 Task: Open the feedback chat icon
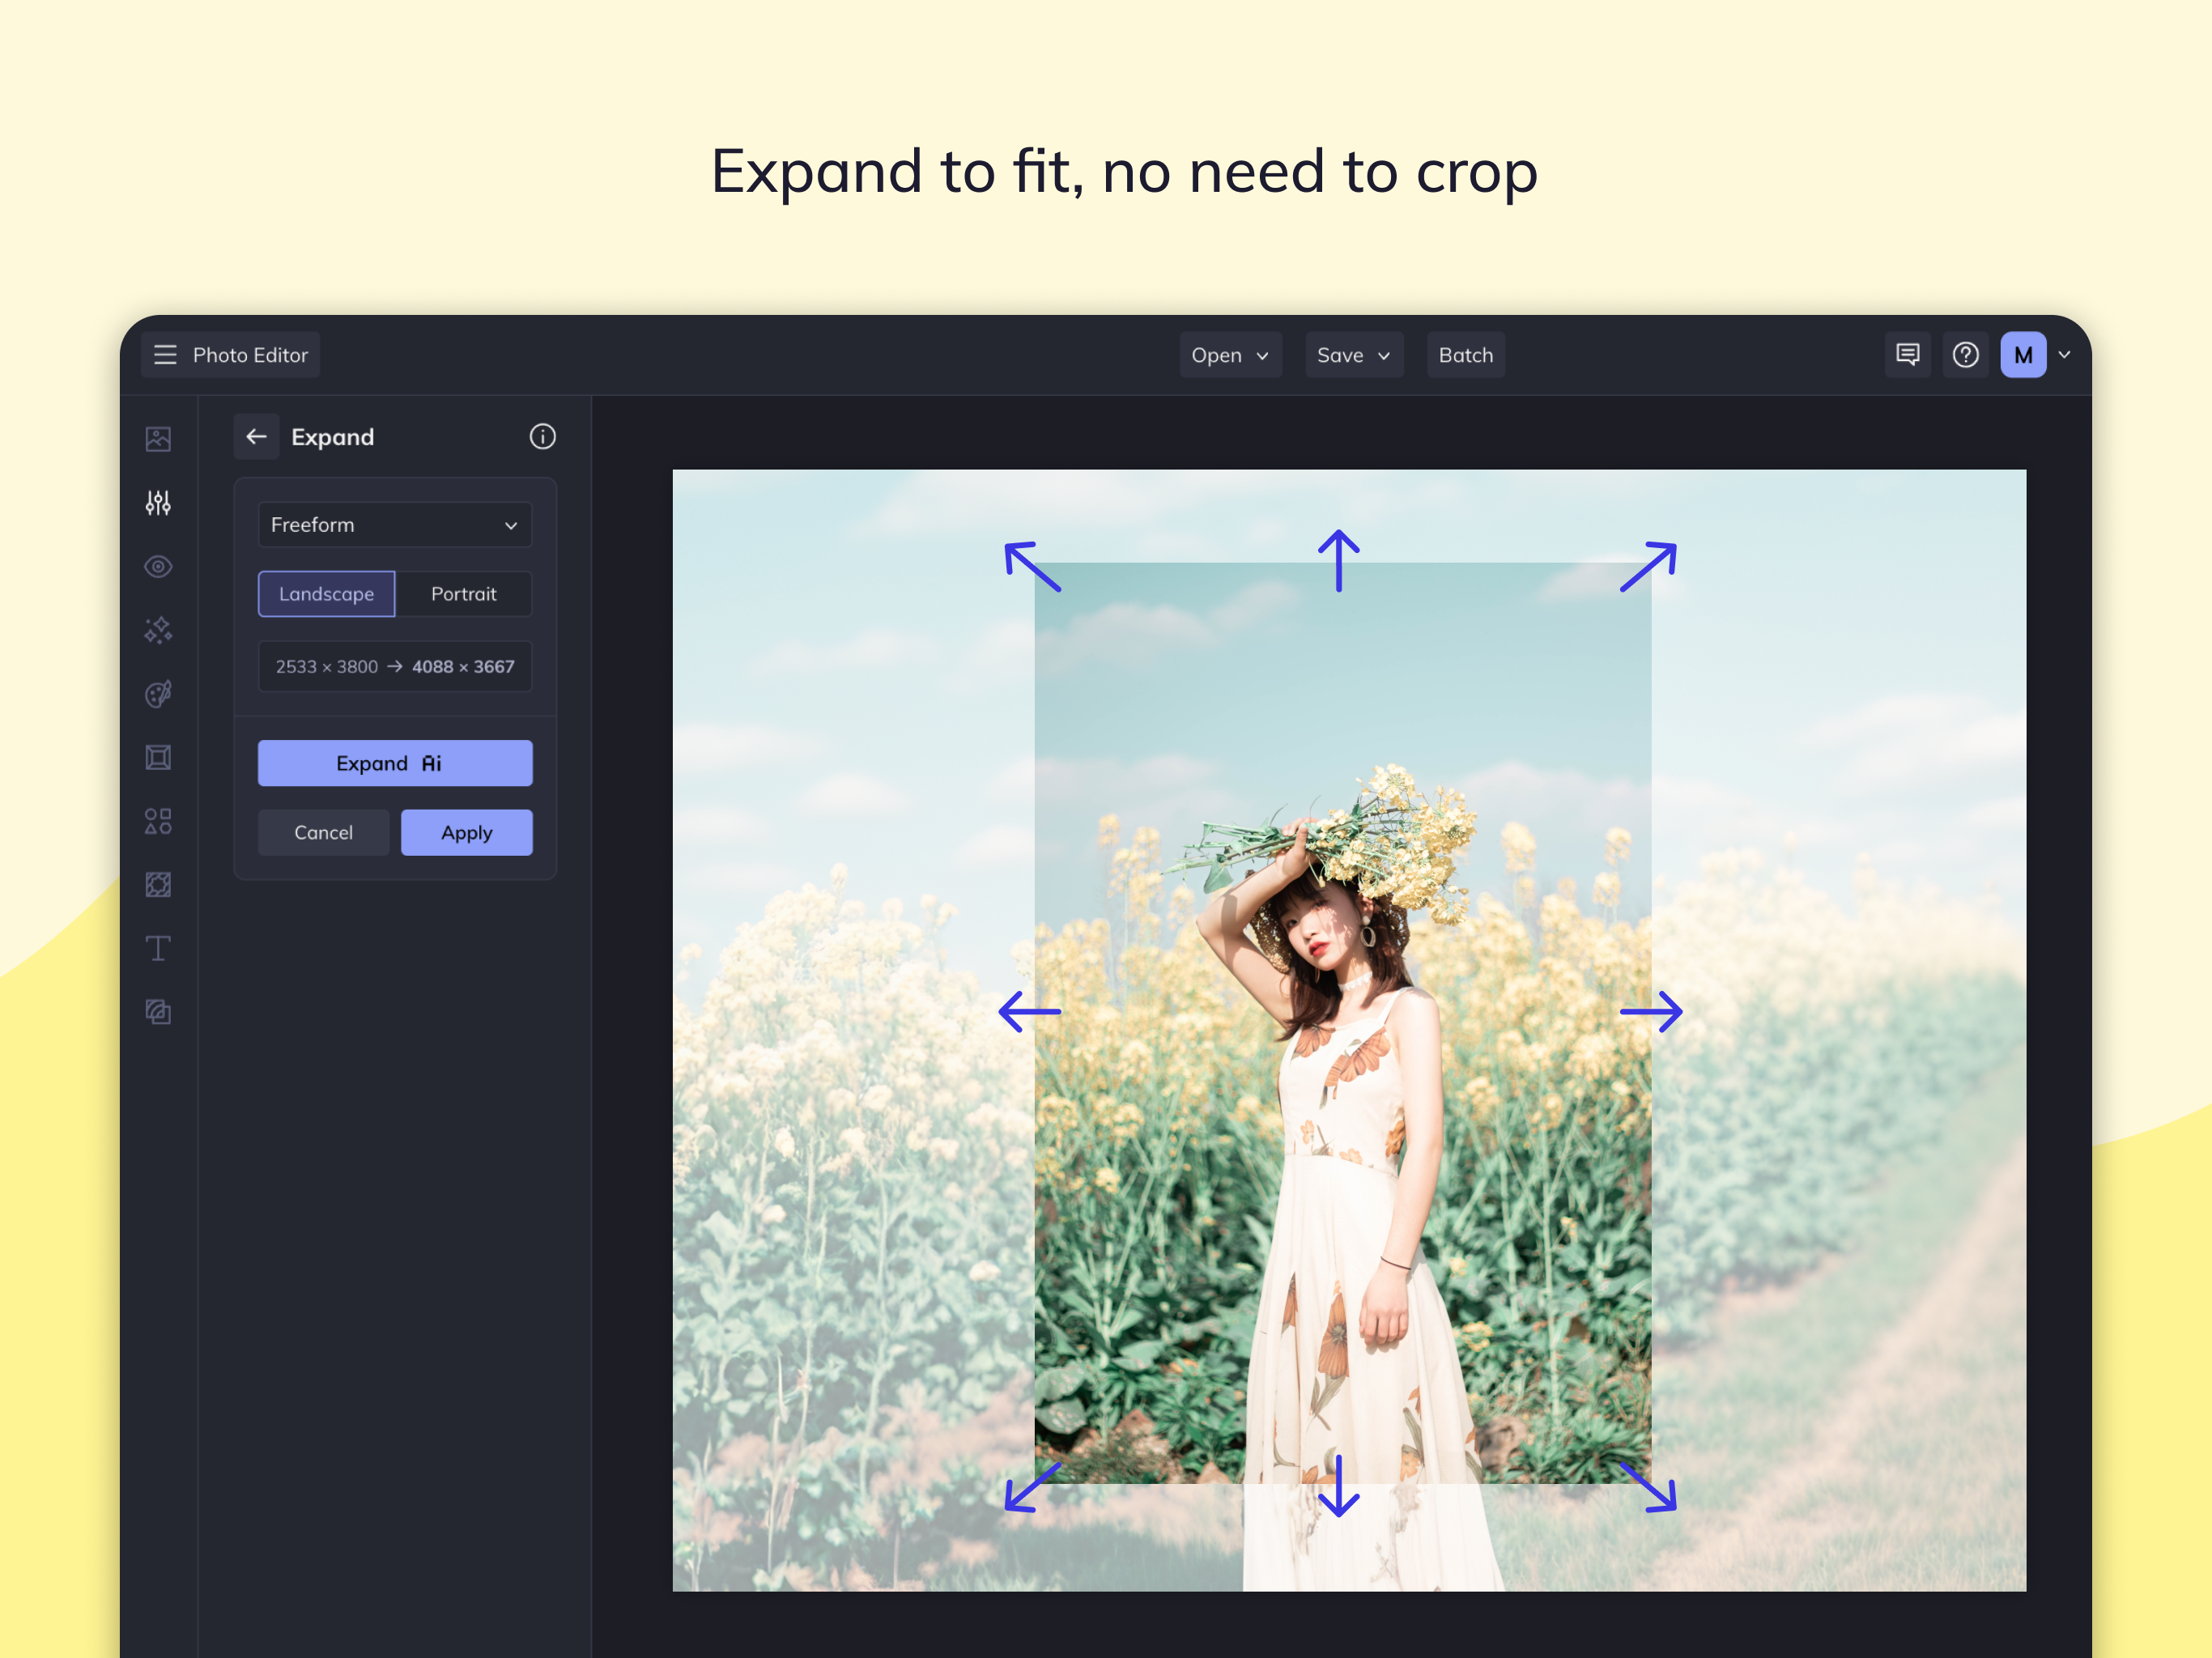pos(1907,355)
